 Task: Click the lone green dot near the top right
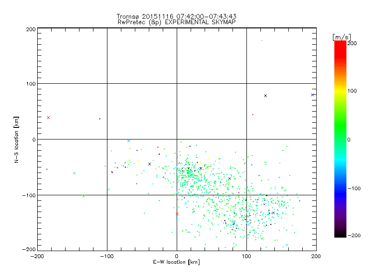pos(262,40)
